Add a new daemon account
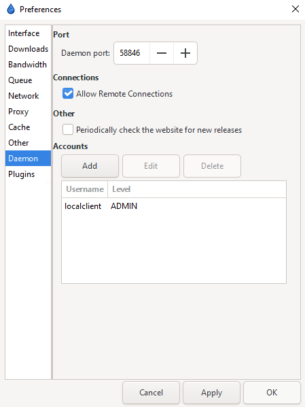The image size is (305, 407). pyautogui.click(x=90, y=166)
